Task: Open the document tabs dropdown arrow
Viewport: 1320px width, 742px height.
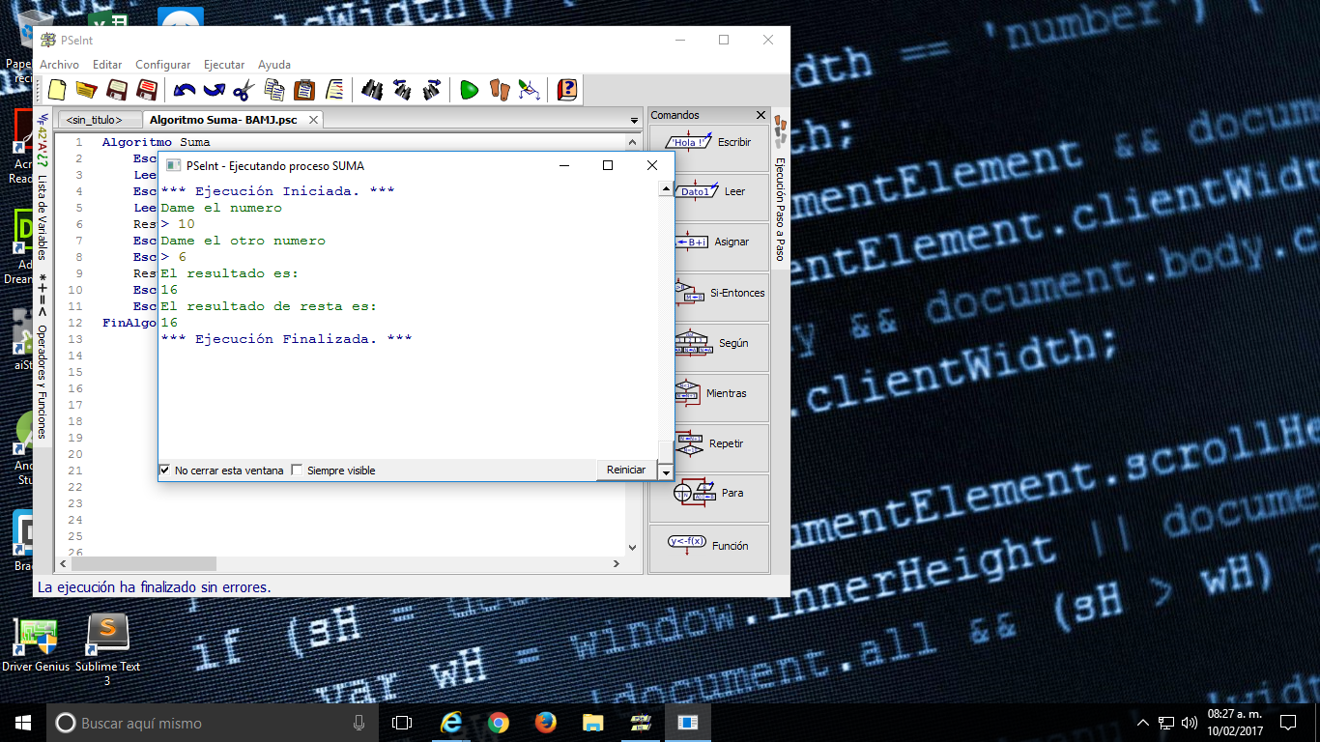Action: pyautogui.click(x=634, y=119)
